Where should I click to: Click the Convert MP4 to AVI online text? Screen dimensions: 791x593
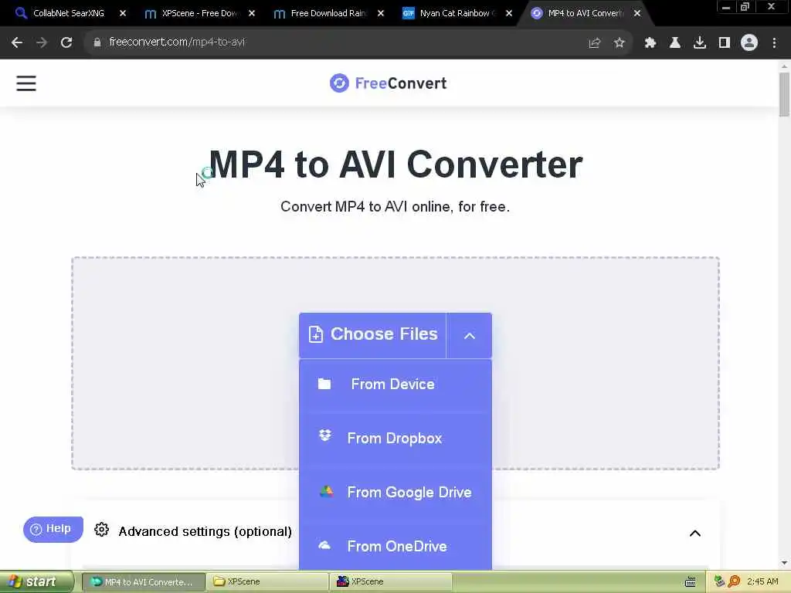pos(395,207)
